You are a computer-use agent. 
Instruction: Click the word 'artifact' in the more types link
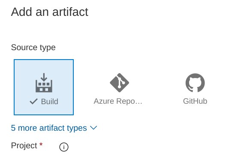click(52, 128)
